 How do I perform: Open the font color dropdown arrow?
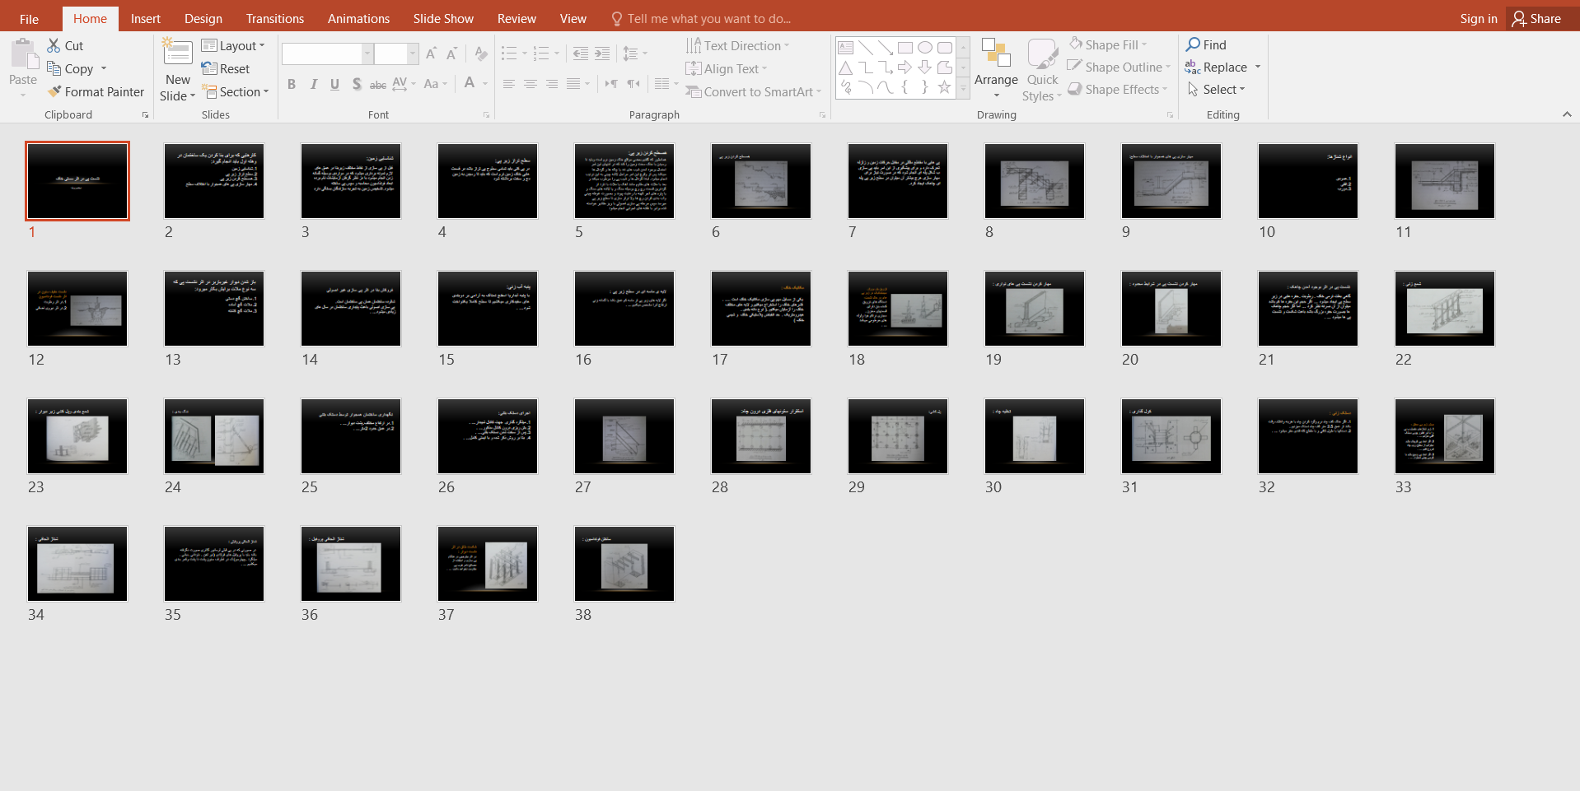485,83
